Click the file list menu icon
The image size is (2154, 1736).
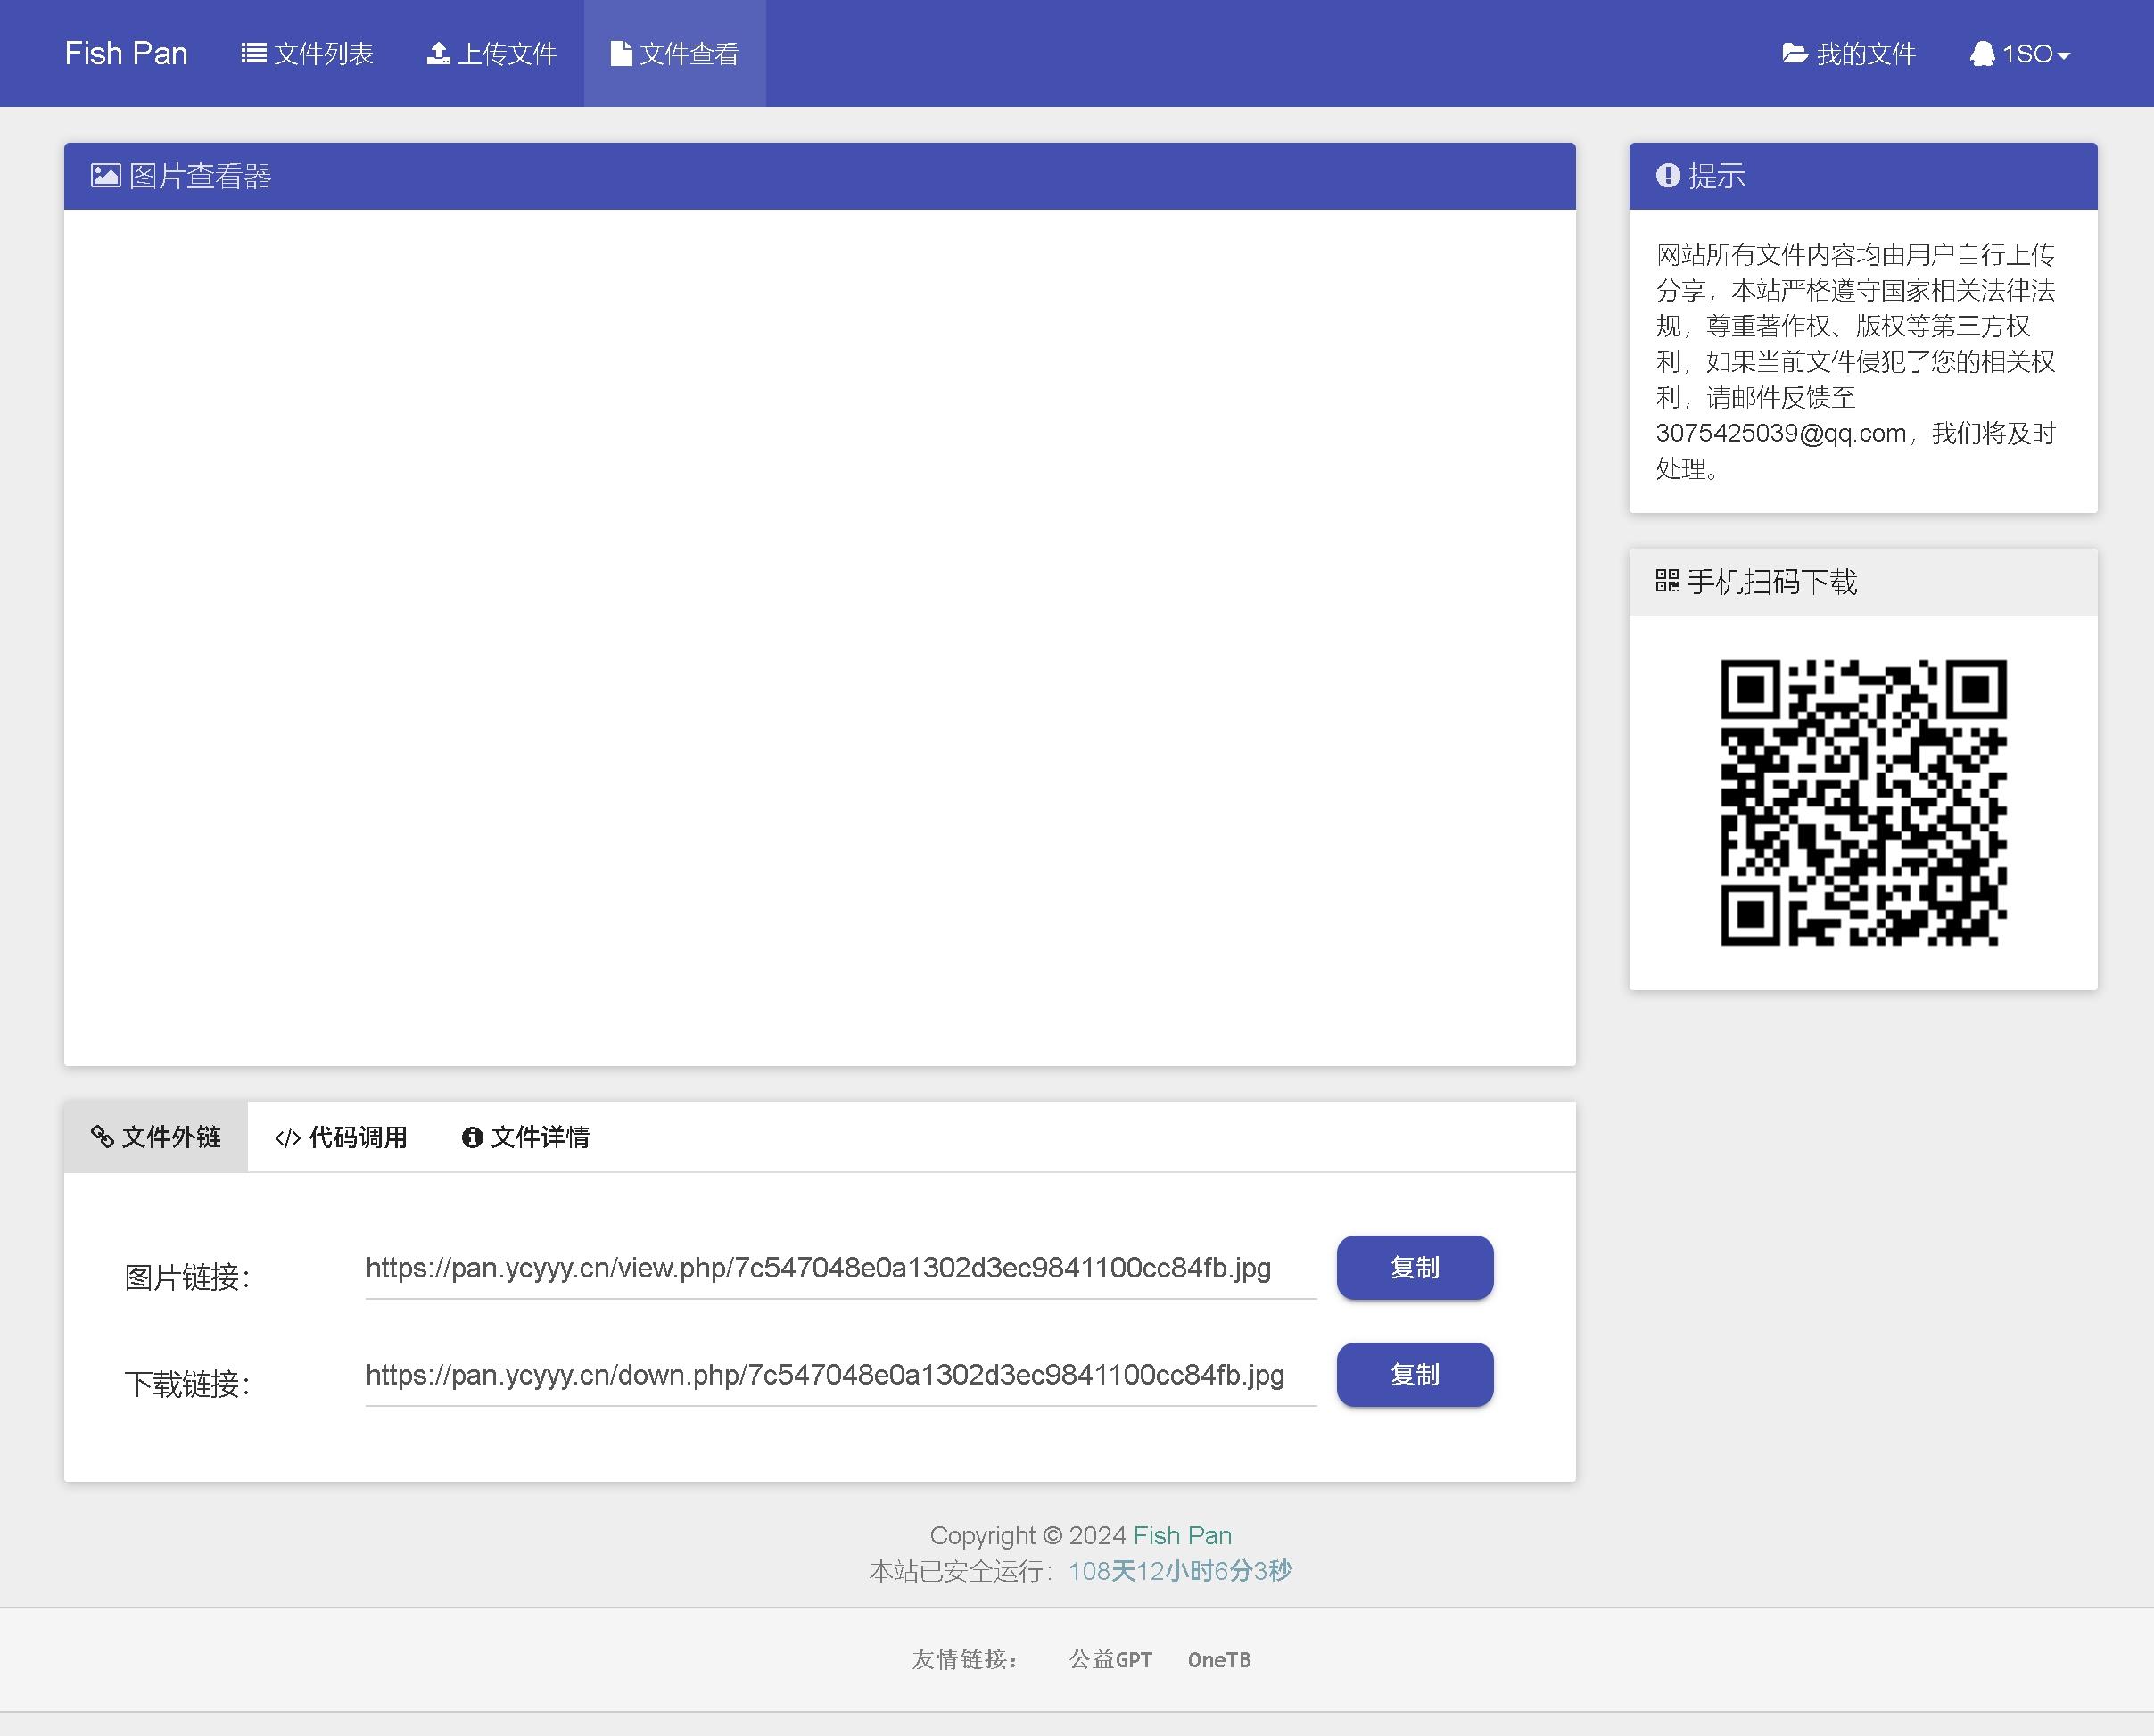tap(253, 54)
